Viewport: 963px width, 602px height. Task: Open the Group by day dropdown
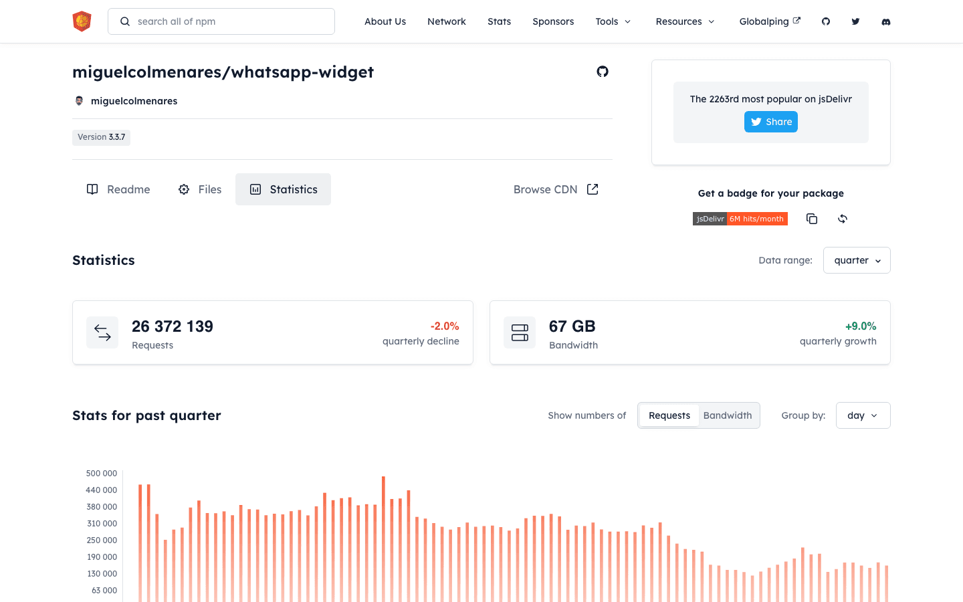click(x=863, y=415)
